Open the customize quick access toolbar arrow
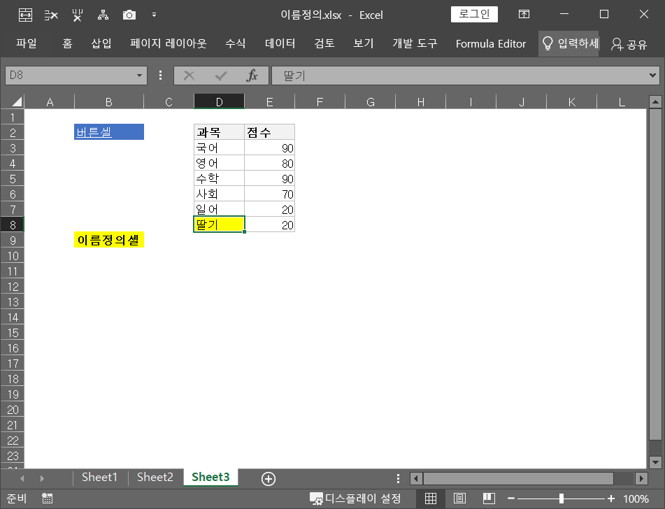 [x=154, y=15]
